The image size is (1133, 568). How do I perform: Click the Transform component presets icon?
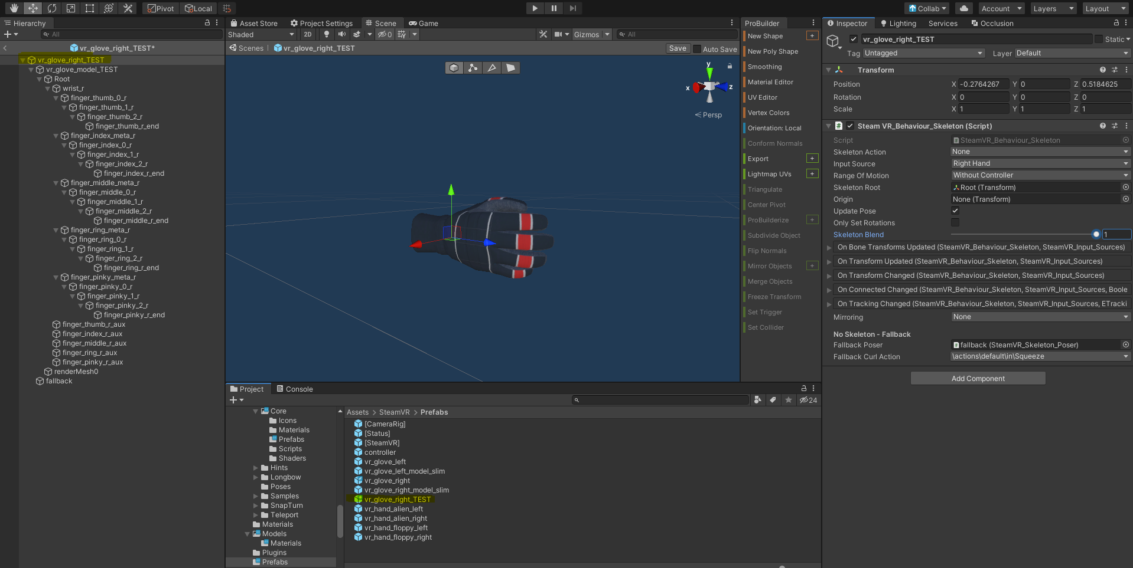tap(1116, 70)
